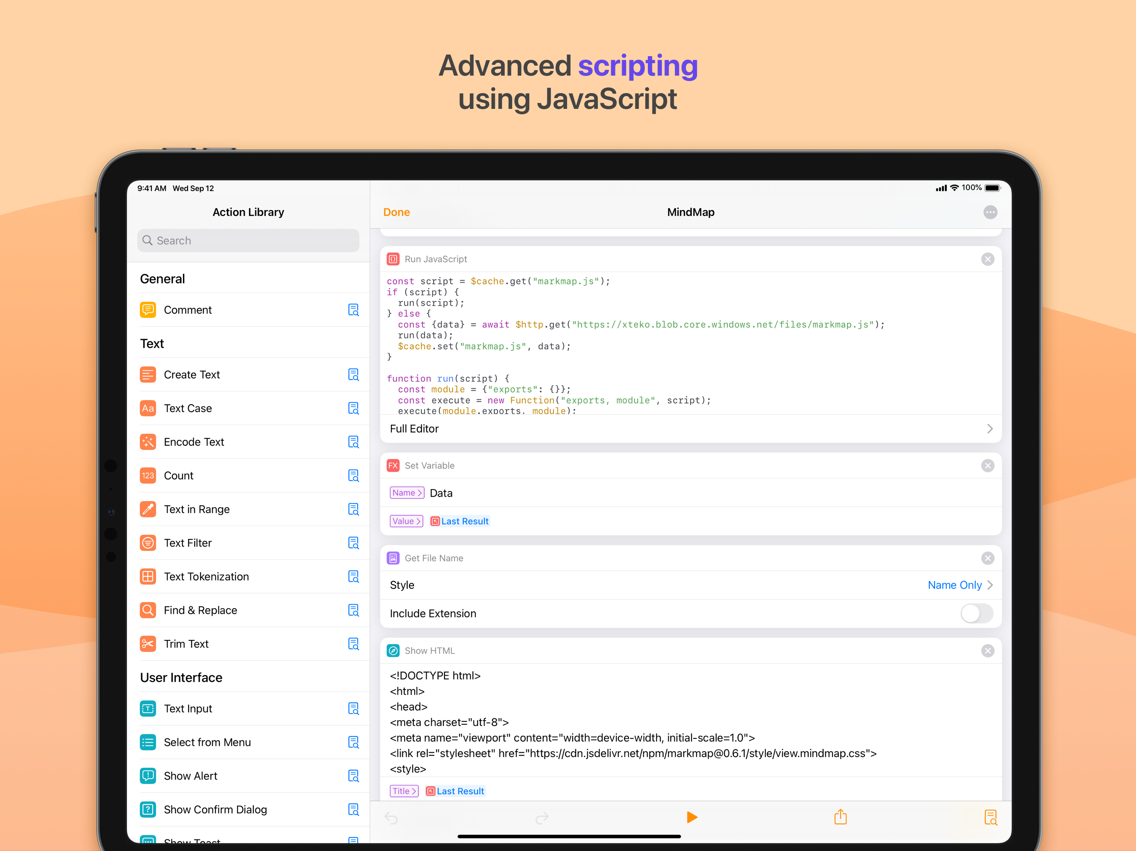Tap the share icon in bottom toolbar
This screenshot has width=1136, height=851.
[x=840, y=817]
